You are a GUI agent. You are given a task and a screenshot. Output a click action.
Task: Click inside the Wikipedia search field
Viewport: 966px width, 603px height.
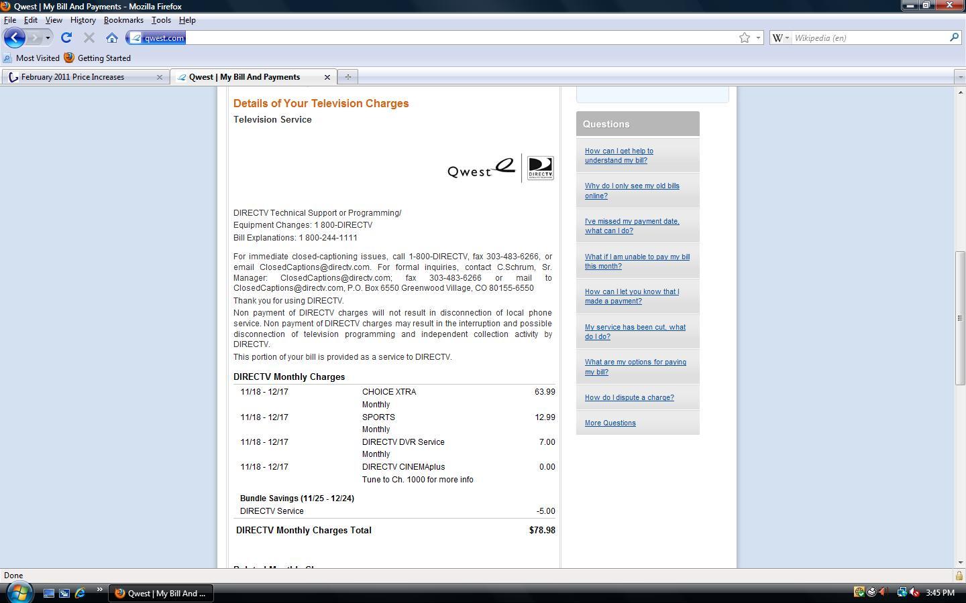[x=869, y=38]
